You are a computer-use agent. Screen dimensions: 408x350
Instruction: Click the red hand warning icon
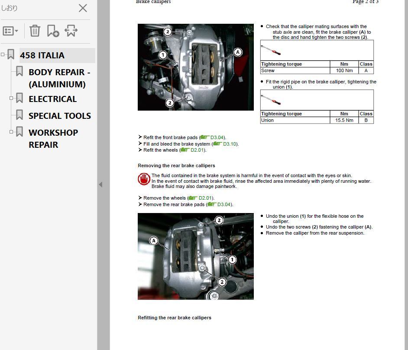pos(144,179)
